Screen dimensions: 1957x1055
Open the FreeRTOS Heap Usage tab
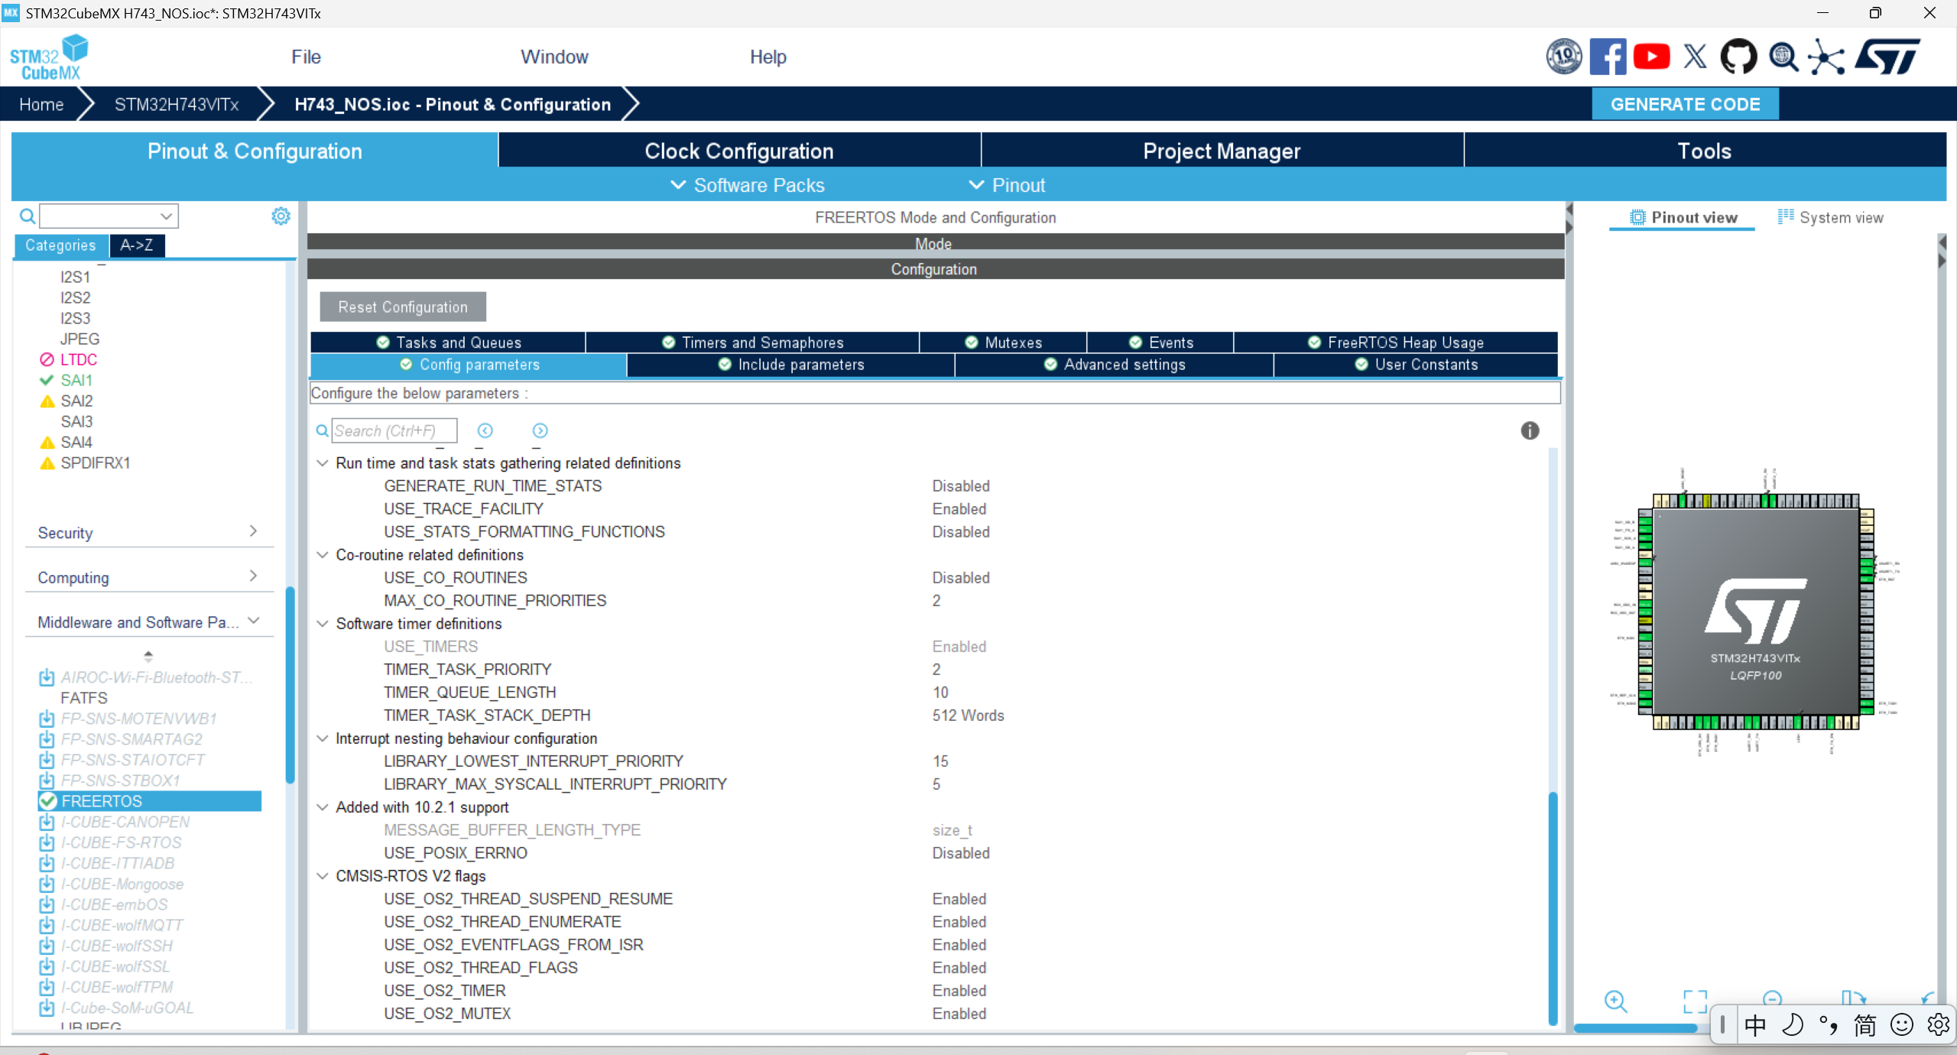pos(1396,342)
